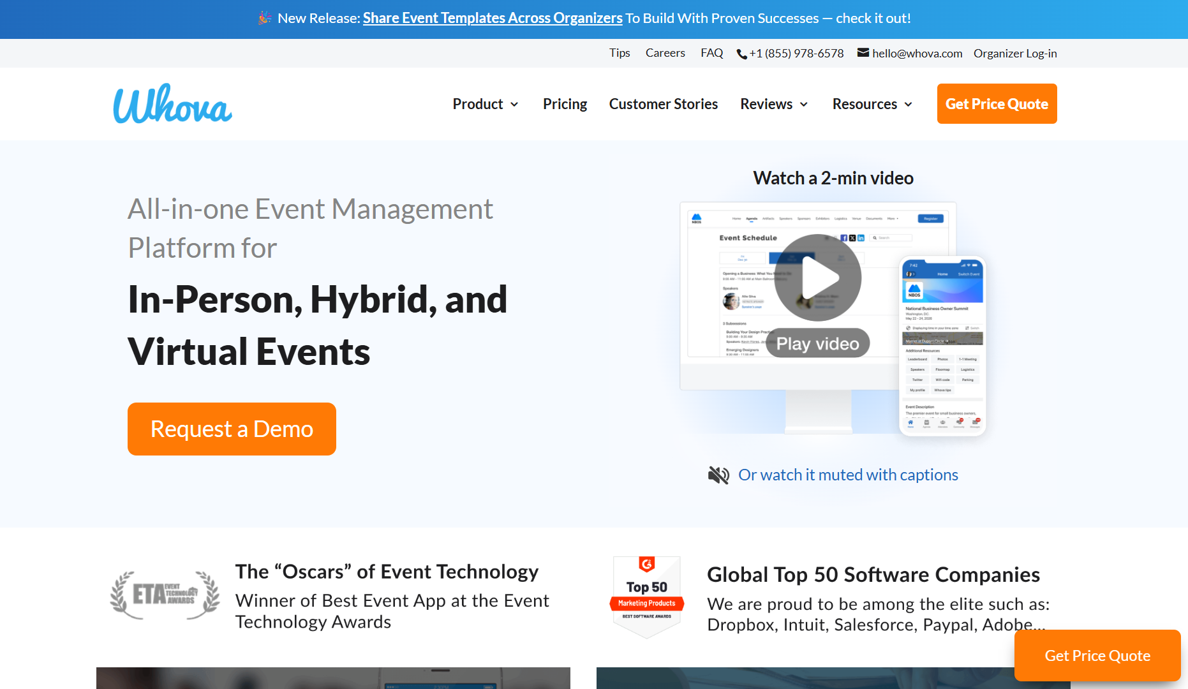Viewport: 1188px width, 689px height.
Task: Click the phone mockup in video preview
Action: 942,346
